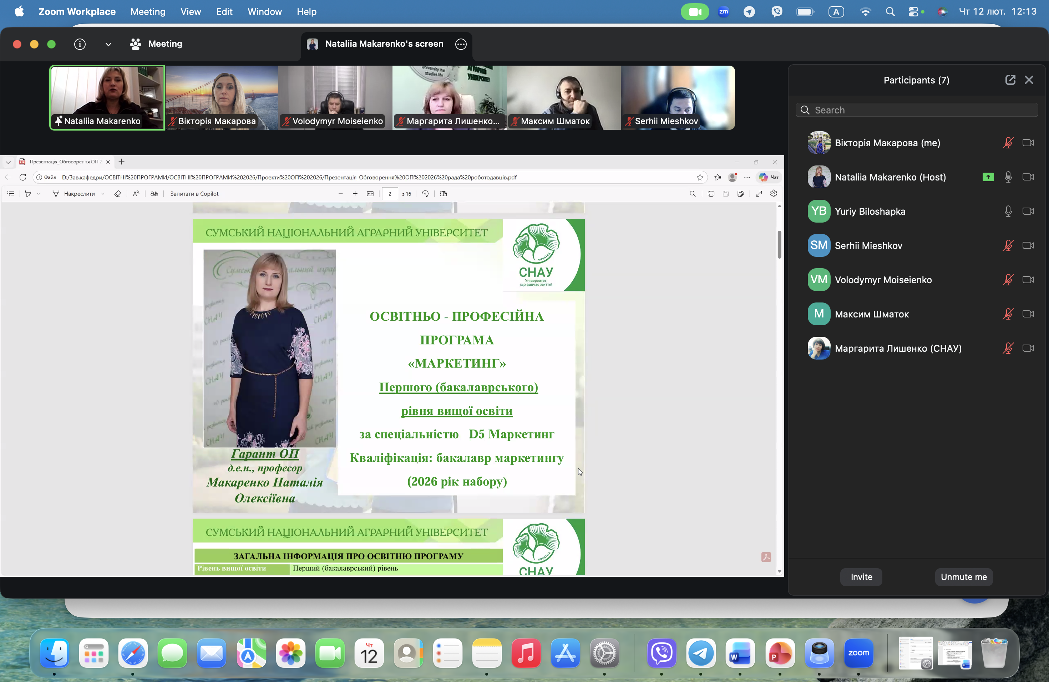Open the Meeting menu in the menu bar
Image resolution: width=1049 pixels, height=682 pixels.
pyautogui.click(x=148, y=12)
